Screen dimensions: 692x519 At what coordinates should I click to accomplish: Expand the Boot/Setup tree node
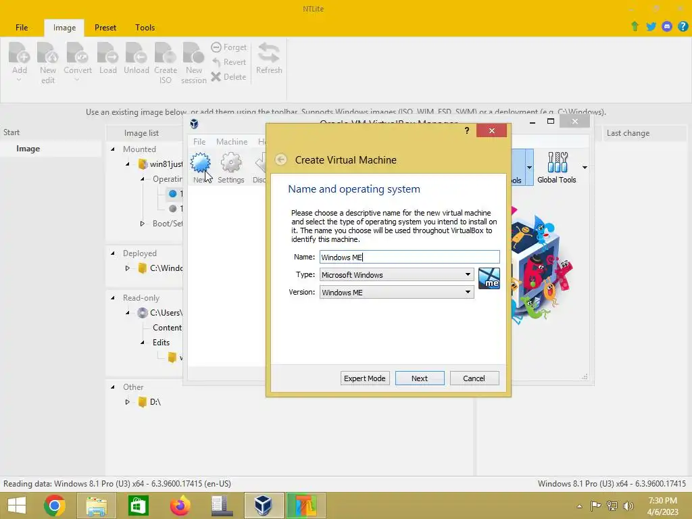(142, 224)
